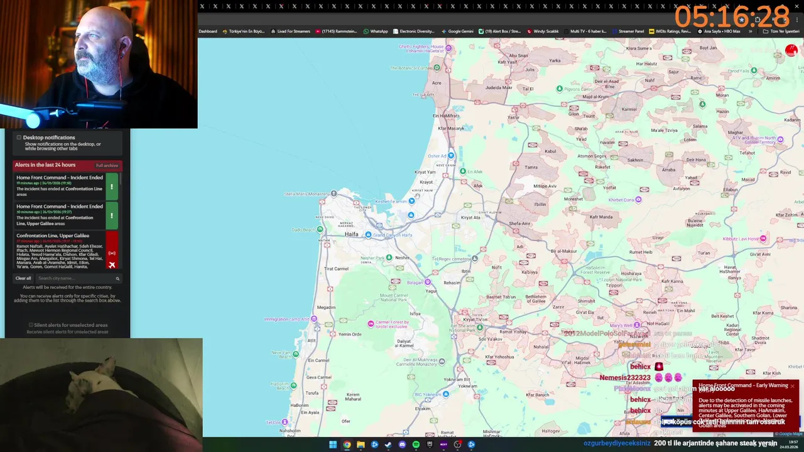Image resolution: width=804 pixels, height=452 pixels.
Task: Open the Electronic Diversity bookmark
Action: pos(414,31)
